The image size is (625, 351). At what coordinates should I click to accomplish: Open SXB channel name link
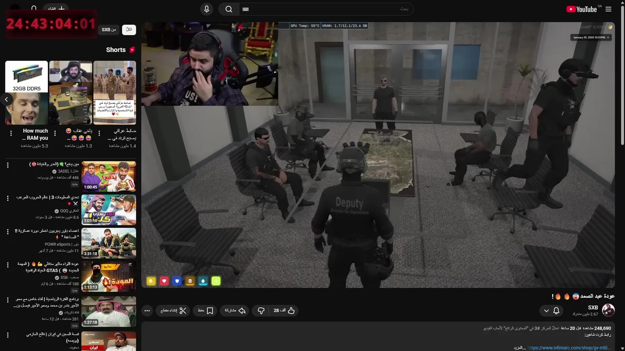[x=593, y=308]
